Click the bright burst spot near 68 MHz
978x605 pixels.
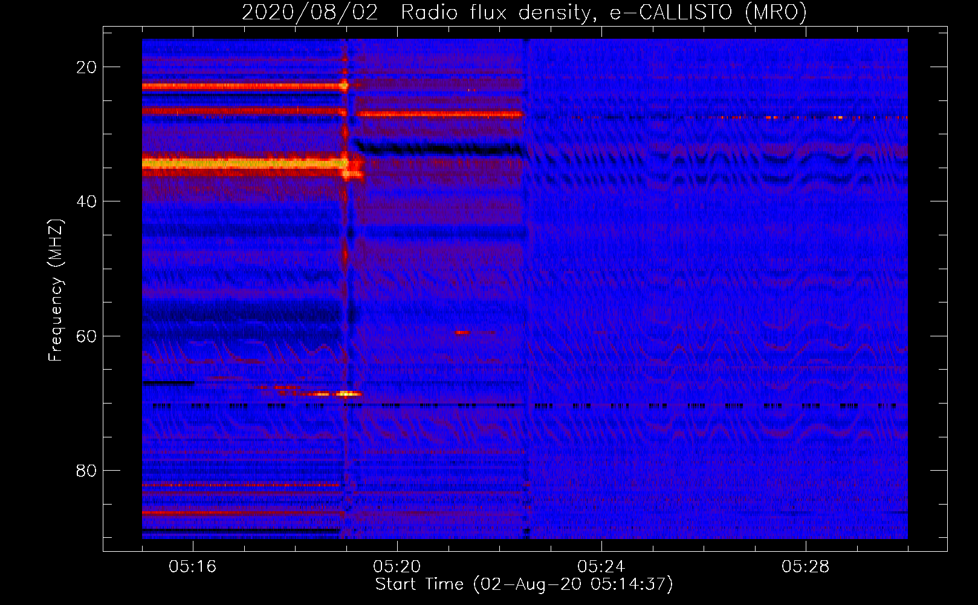click(x=347, y=393)
